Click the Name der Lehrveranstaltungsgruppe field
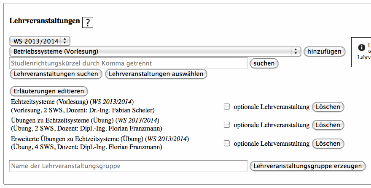The image size is (371, 188). (128, 166)
